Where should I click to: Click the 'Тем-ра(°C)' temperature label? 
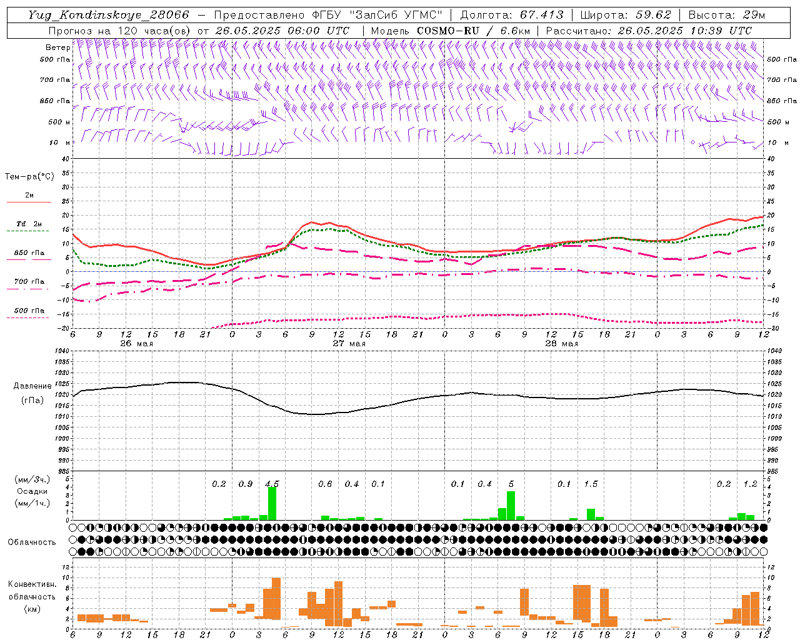(29, 177)
